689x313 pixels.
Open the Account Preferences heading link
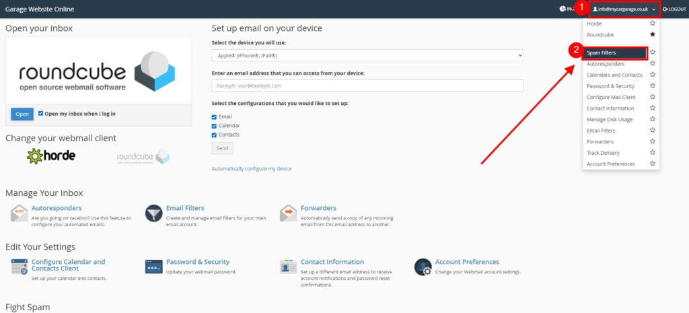[467, 262]
